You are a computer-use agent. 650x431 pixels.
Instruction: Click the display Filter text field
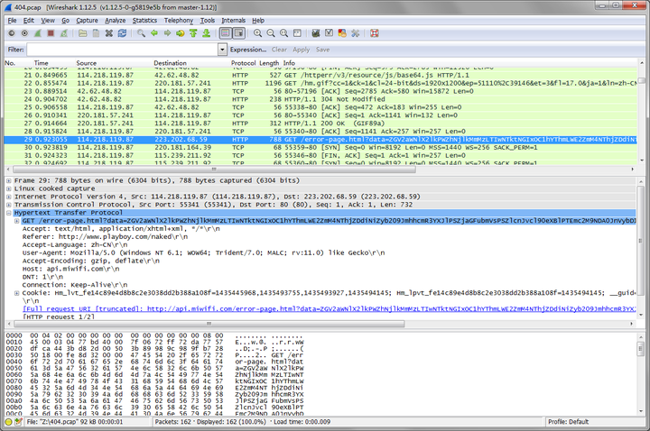coord(122,50)
